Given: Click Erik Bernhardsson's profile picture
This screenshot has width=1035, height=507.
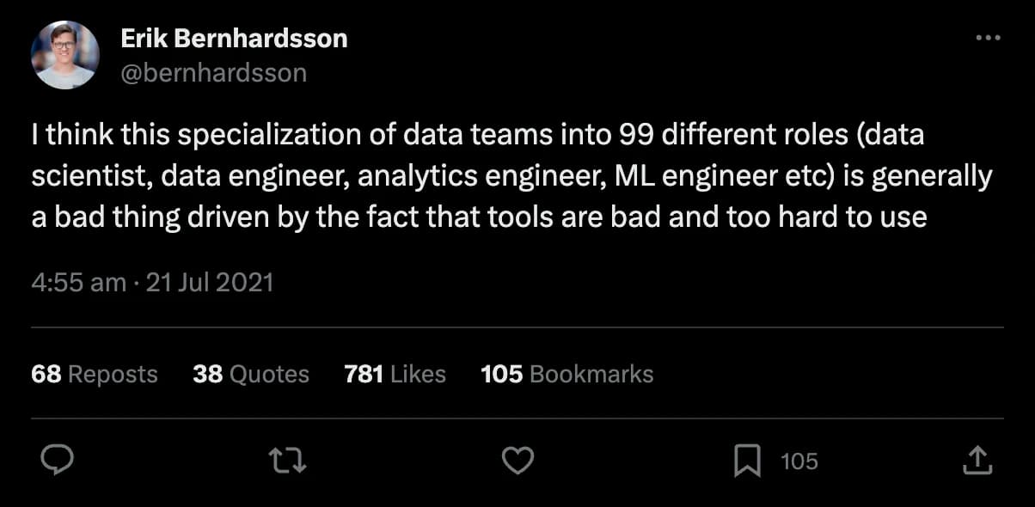Looking at the screenshot, I should tap(65, 55).
